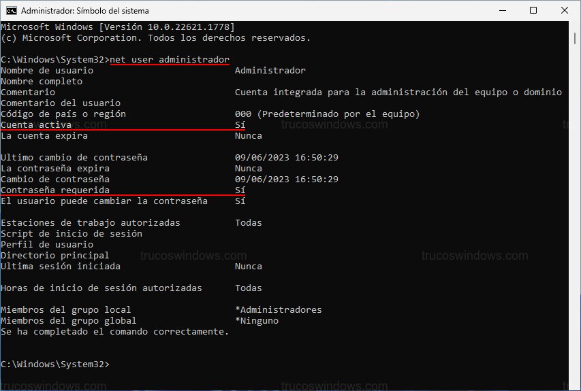This screenshot has height=391, width=581.
Task: Click '000 (Predeterminado por el equipo)' value
Action: [327, 114]
